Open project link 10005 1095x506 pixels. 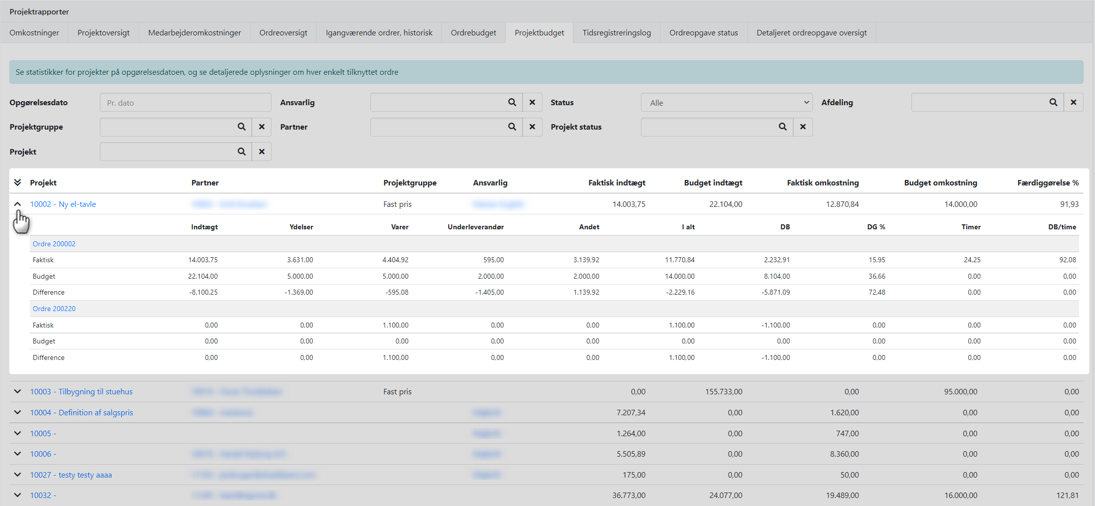[43, 433]
